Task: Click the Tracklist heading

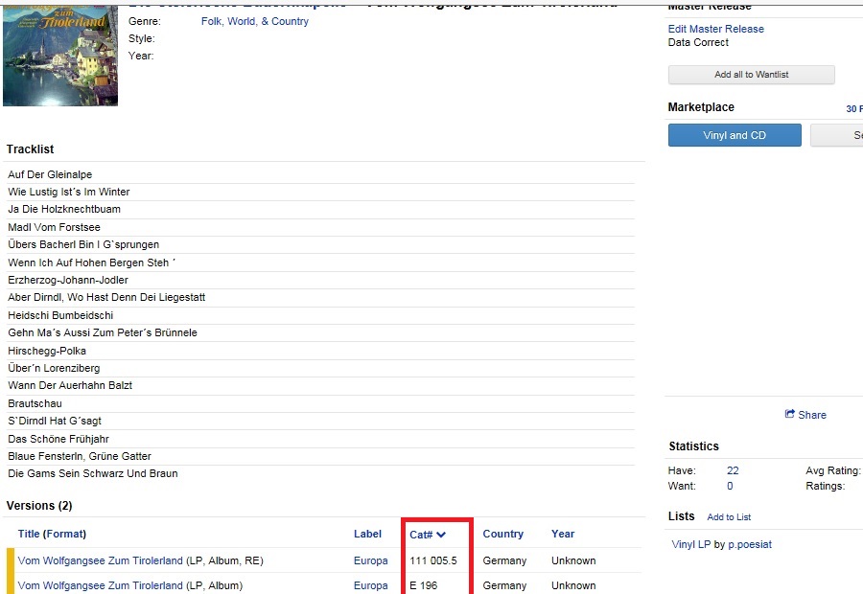Action: 31,149
